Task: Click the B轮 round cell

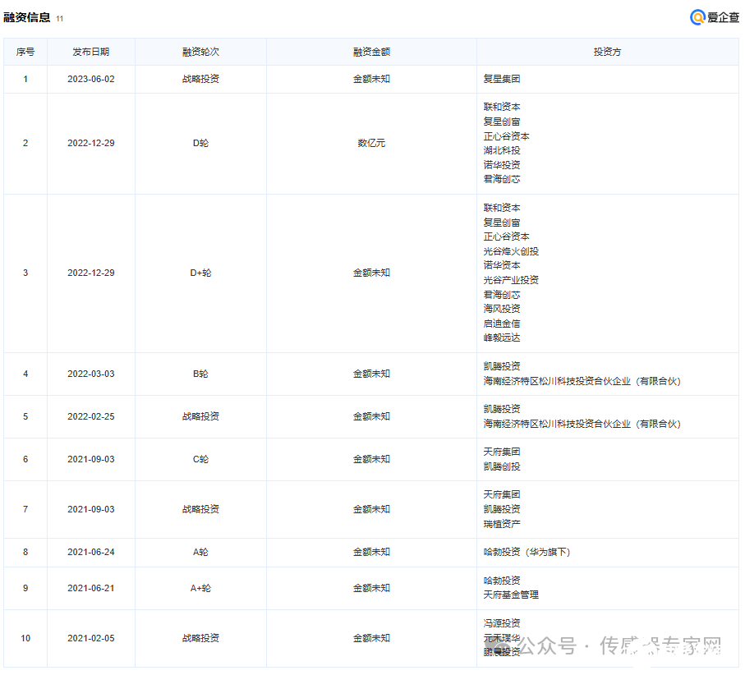Action: click(x=200, y=374)
